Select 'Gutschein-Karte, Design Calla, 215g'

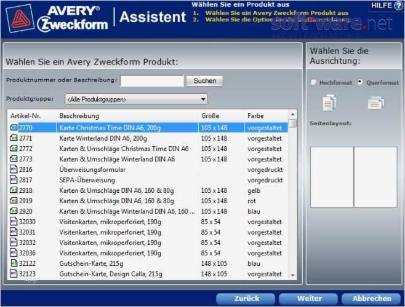click(111, 274)
